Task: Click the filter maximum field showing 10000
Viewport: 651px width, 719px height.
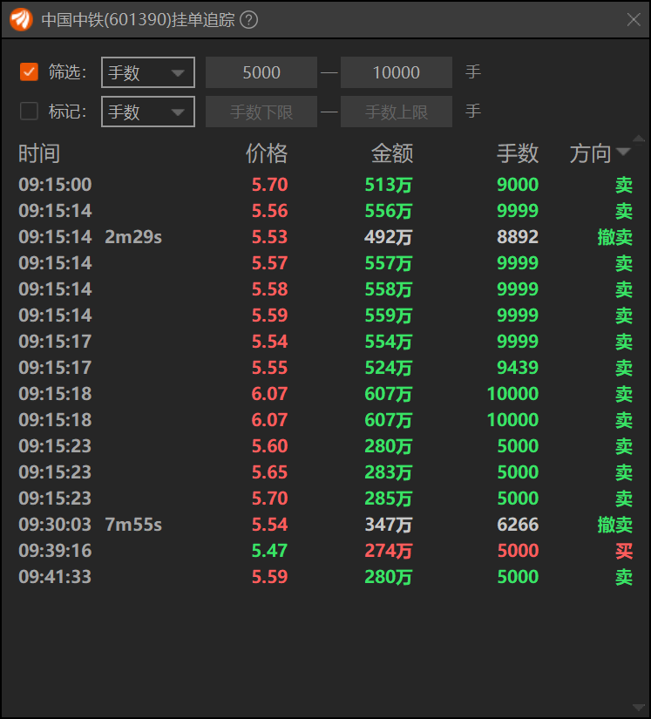Action: (x=397, y=72)
